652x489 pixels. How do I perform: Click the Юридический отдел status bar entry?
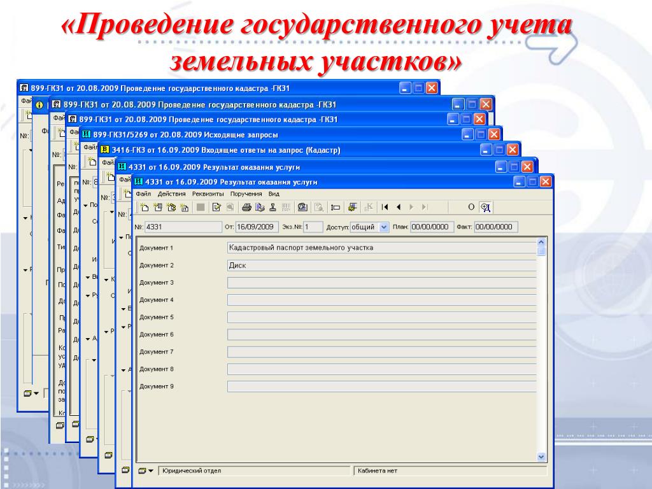tap(255, 471)
